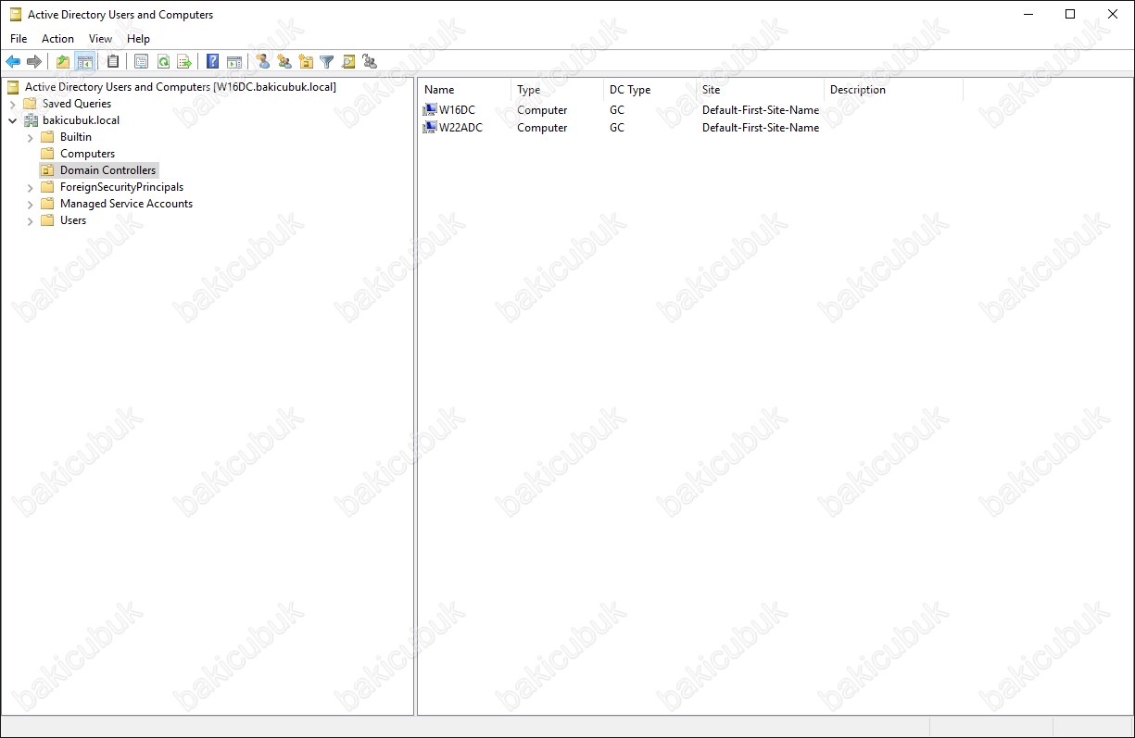Sort by the Name column header
Viewport: 1135px width, 738px height.
(x=464, y=90)
